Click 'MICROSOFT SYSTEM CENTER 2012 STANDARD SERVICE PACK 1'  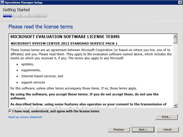(64, 43)
